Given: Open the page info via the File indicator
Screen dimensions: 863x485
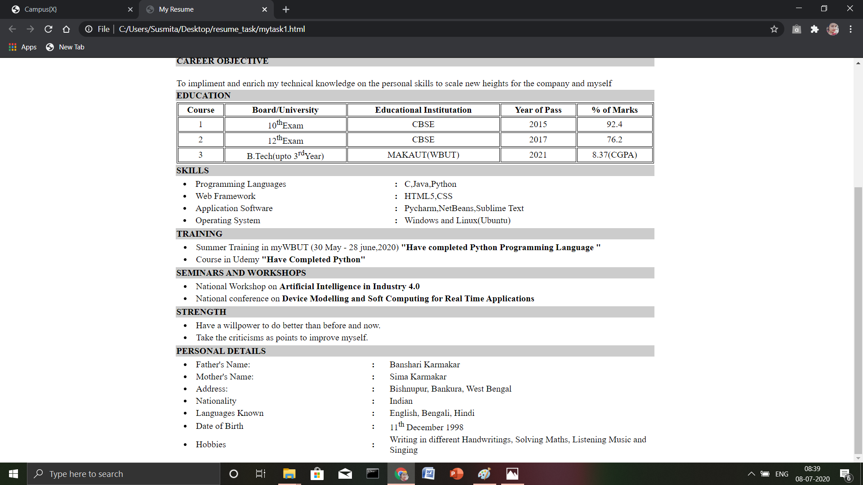Looking at the screenshot, I should [89, 29].
